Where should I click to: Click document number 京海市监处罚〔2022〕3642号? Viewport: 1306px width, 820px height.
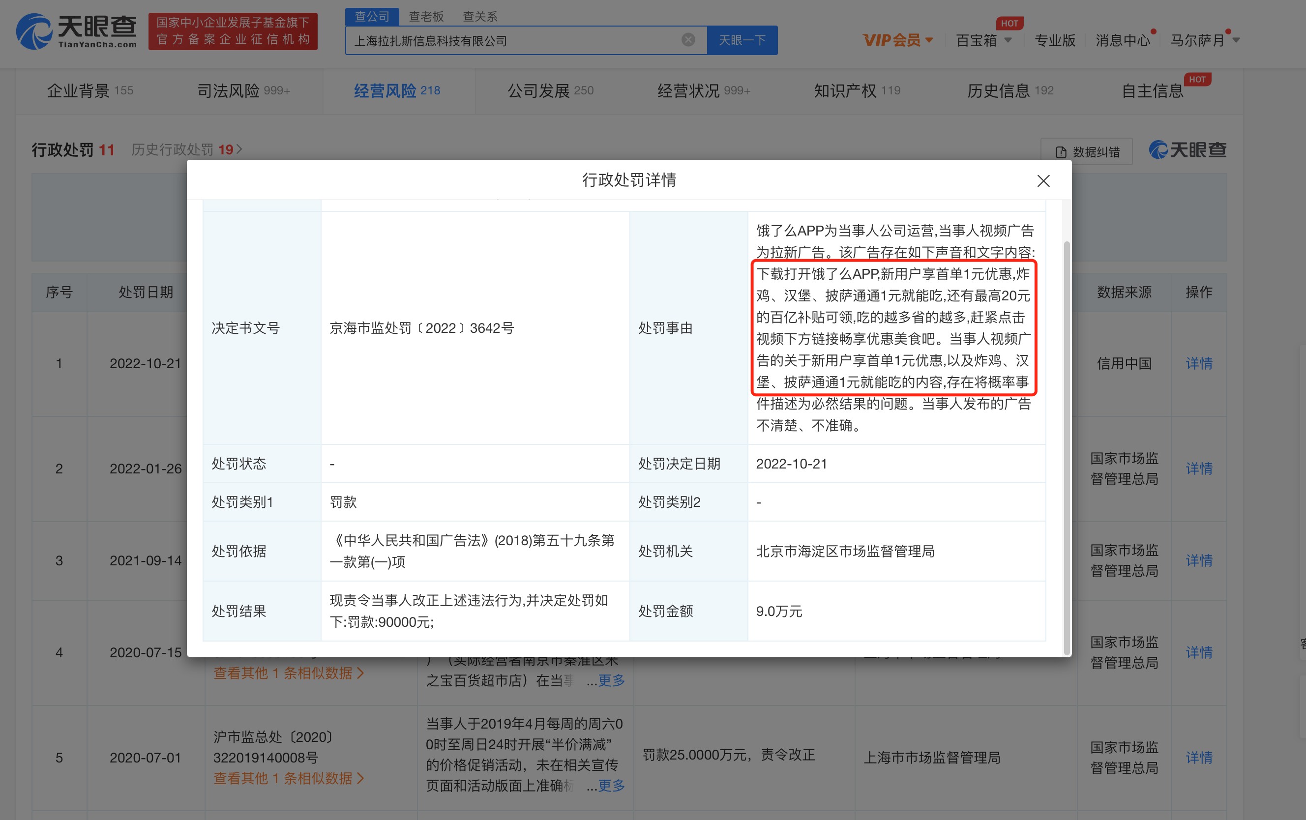pos(421,328)
